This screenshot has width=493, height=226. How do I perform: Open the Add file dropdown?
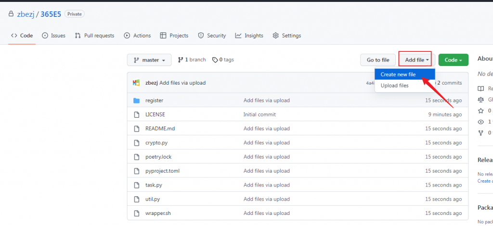[416, 60]
